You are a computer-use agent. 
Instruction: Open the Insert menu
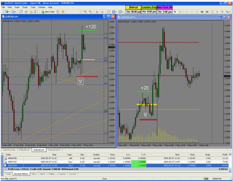tap(17, 7)
